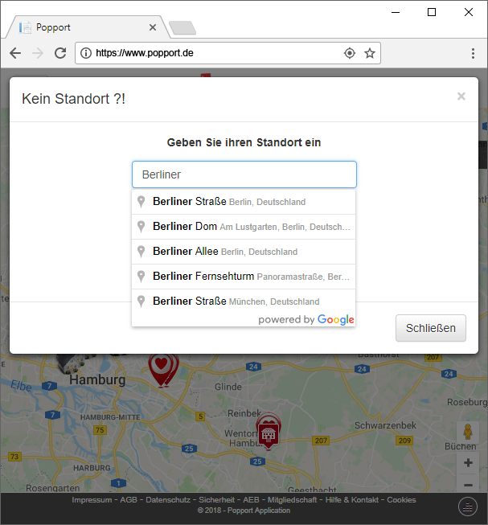Click the round icon in footer corner
488x525 pixels.
[x=468, y=506]
